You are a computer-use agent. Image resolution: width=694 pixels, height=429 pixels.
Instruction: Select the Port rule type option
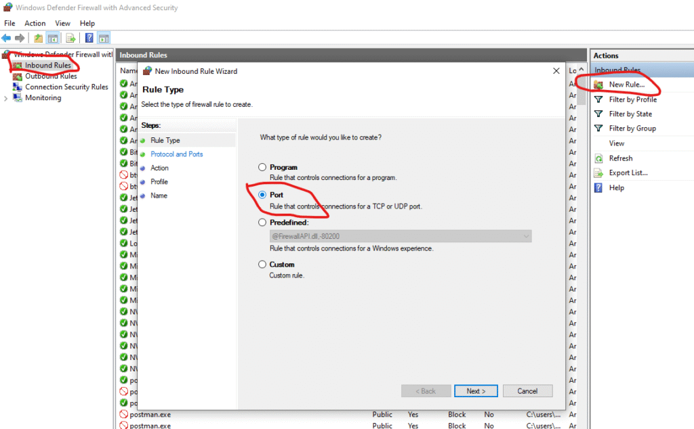(262, 195)
